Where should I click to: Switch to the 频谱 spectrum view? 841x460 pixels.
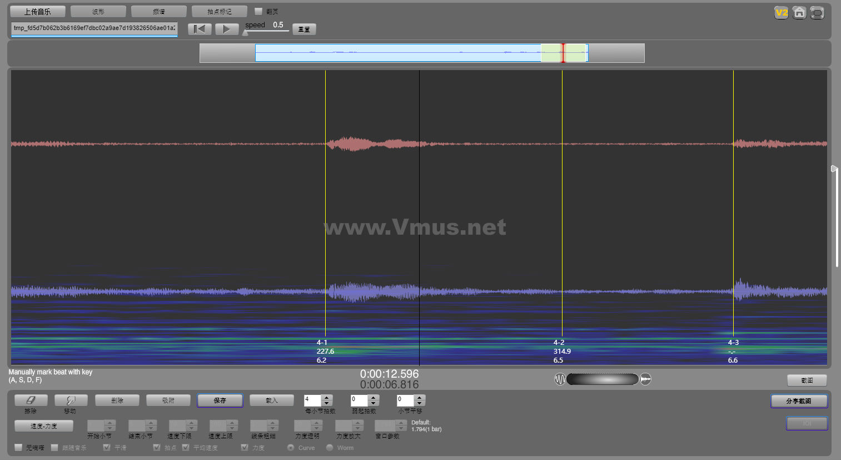(x=159, y=12)
